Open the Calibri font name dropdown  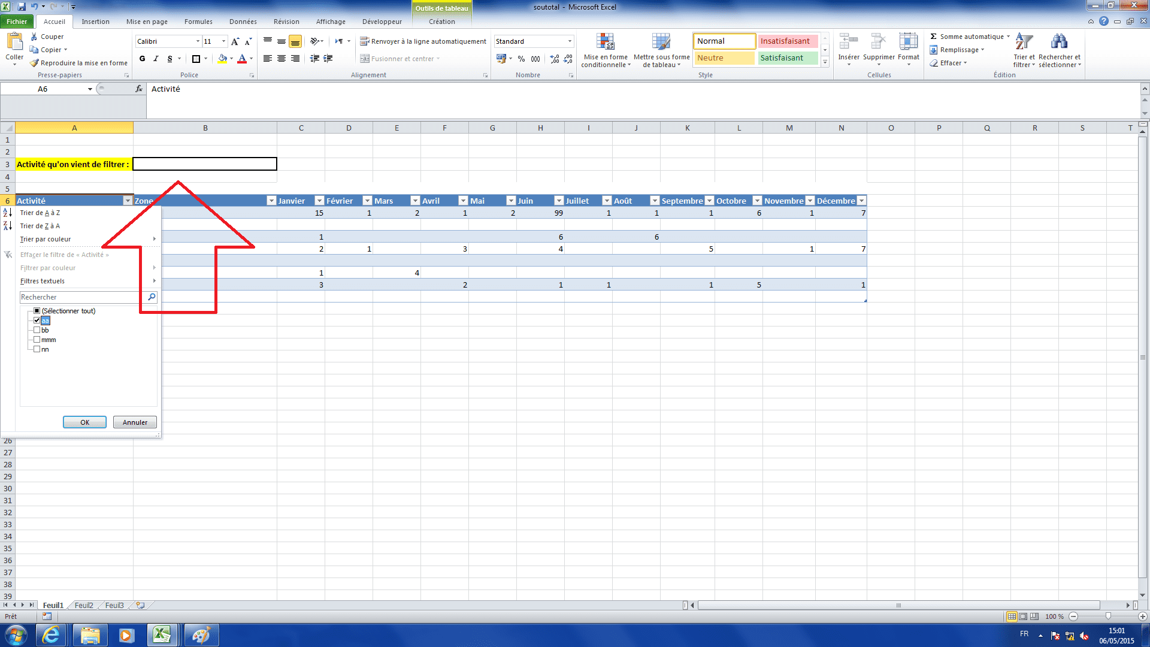(x=198, y=41)
